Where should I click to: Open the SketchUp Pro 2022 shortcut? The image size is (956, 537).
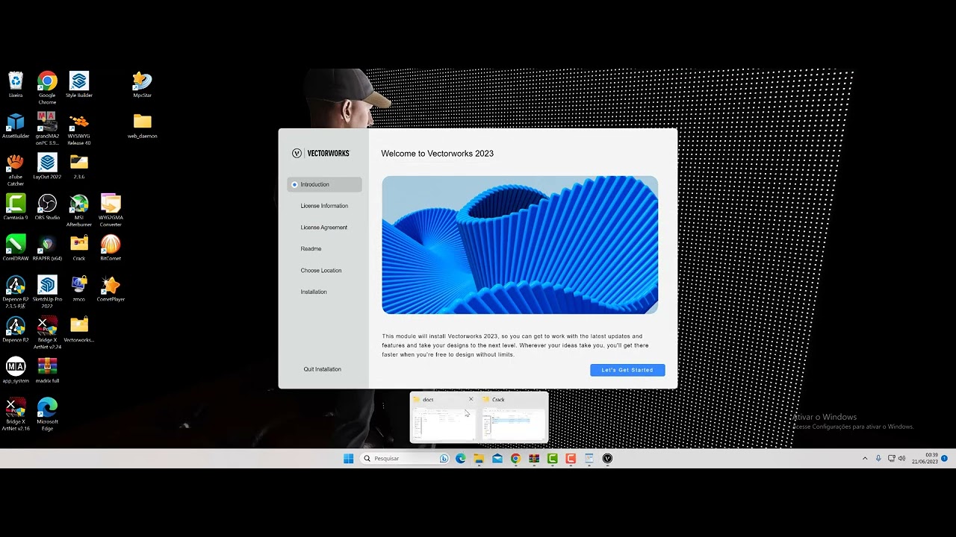coord(47,291)
